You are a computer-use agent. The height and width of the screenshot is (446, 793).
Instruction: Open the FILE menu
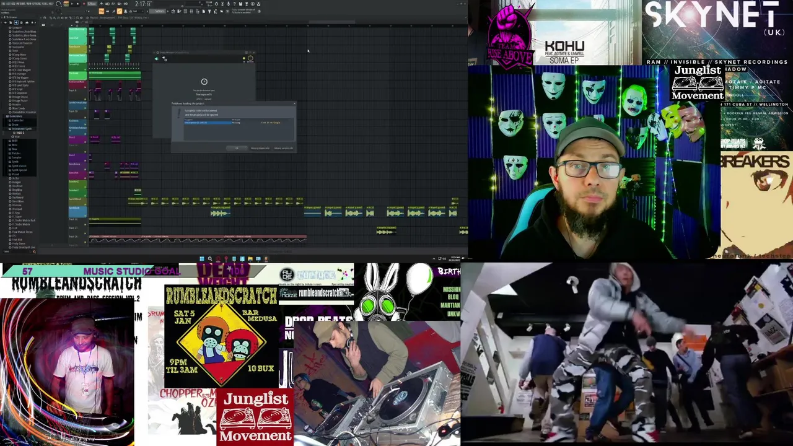[x=4, y=4]
